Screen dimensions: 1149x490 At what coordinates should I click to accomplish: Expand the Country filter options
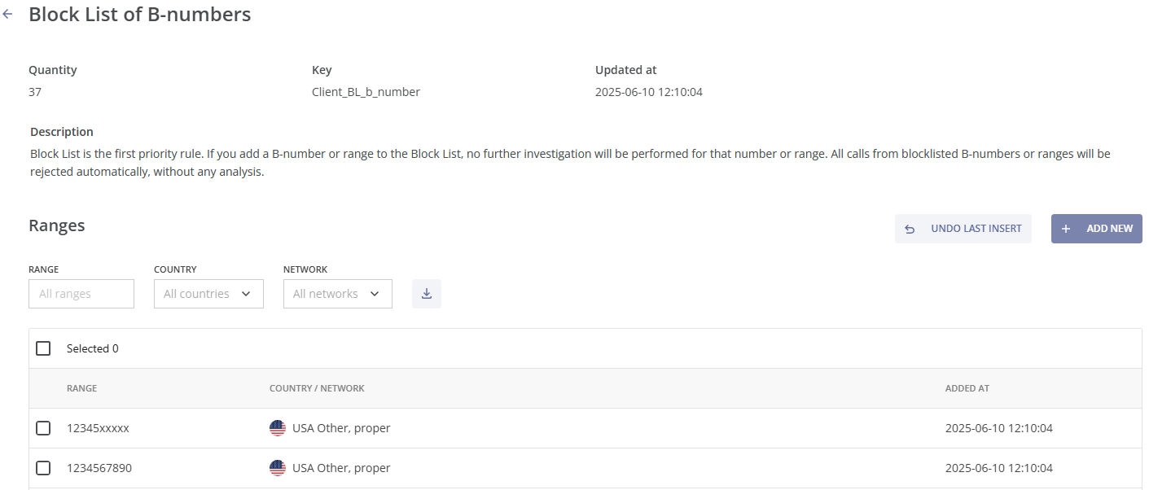coord(208,294)
